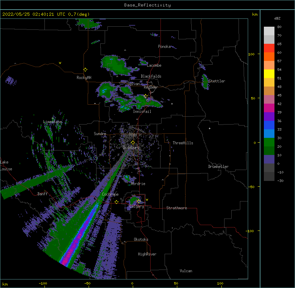Click the yellow V marker northwest of RockyMH
The image size is (295, 288).
60,63
